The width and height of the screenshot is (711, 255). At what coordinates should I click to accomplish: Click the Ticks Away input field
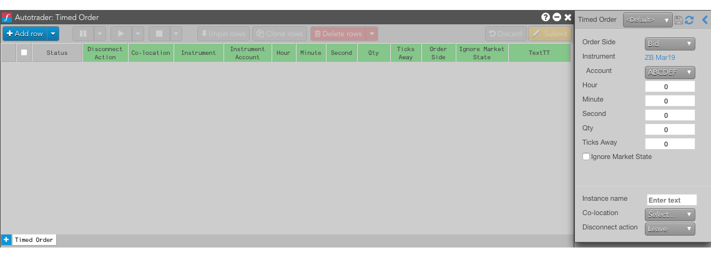670,143
